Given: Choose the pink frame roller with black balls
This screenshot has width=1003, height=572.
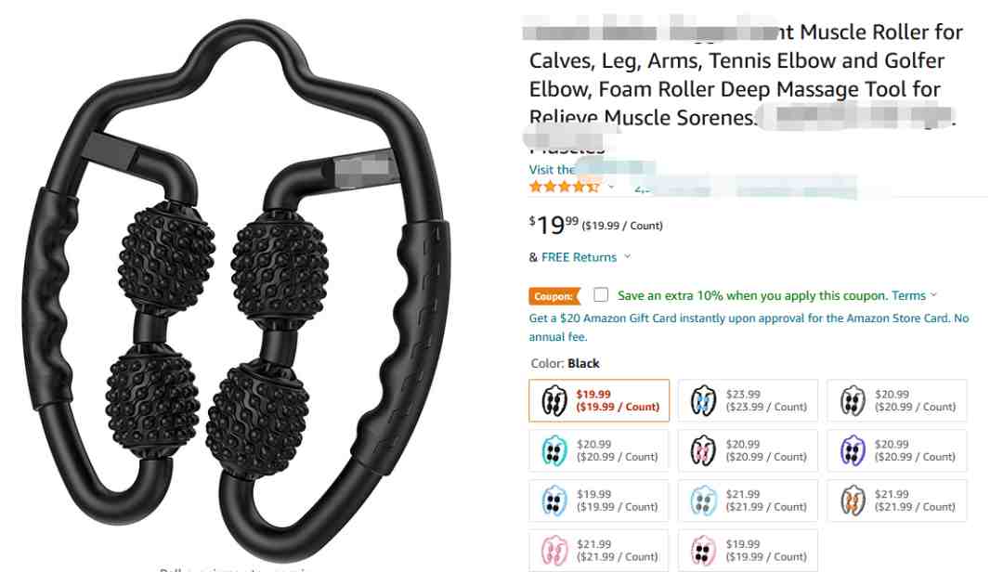Looking at the screenshot, I should pyautogui.click(x=748, y=551).
